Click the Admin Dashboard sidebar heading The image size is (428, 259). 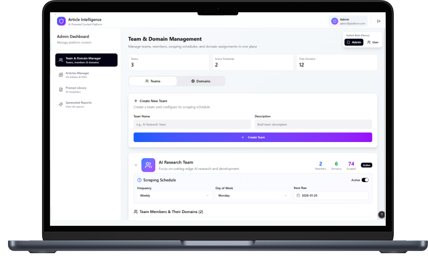[73, 36]
